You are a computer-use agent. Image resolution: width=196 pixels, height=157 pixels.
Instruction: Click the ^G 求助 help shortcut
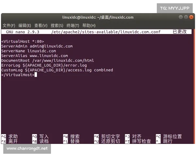point(10,136)
